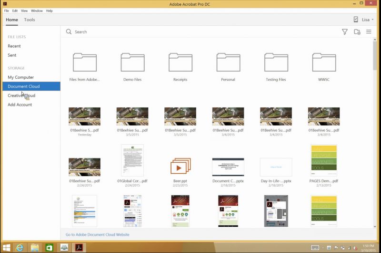The height and width of the screenshot is (253, 381).
Task: Select the 01Global Cor...pdf document thumbnail
Action: click(132, 160)
